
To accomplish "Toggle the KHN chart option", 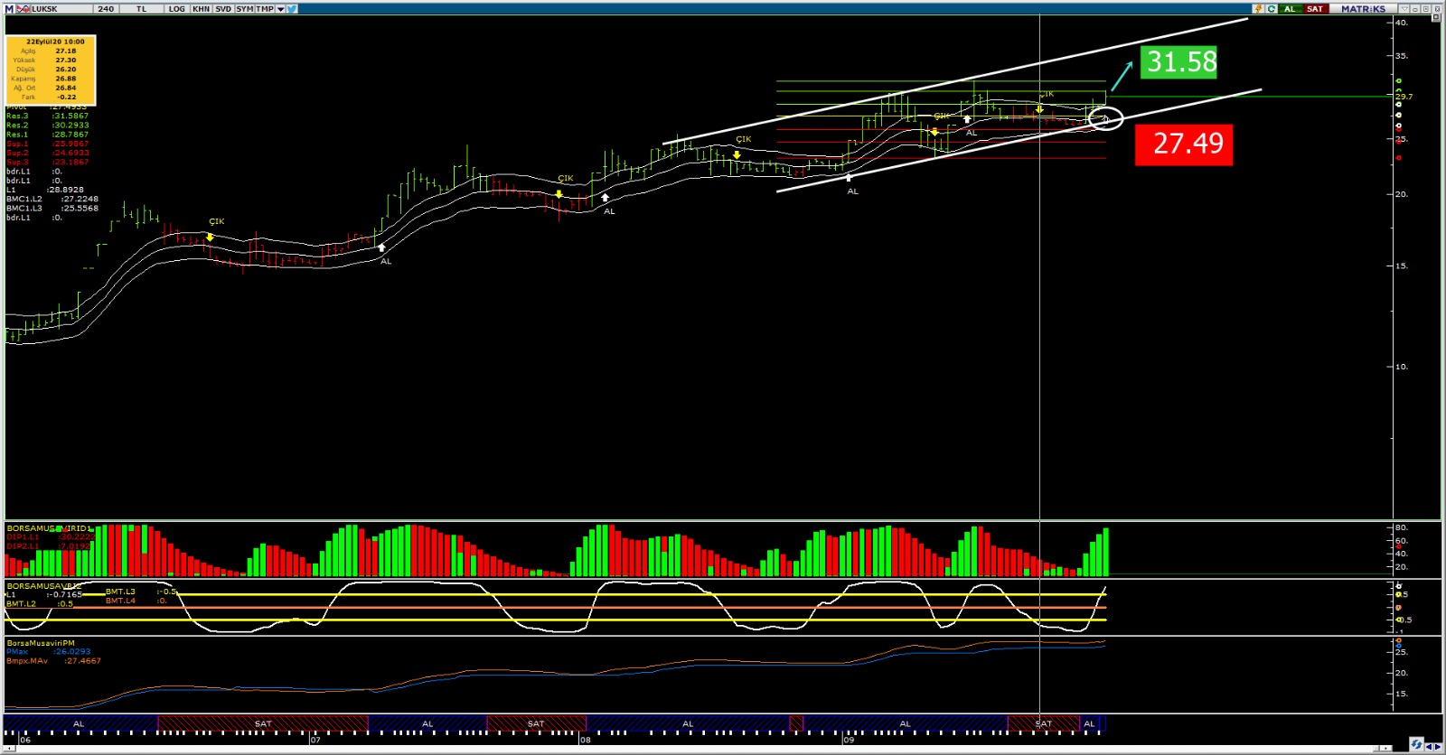I will coord(201,9).
